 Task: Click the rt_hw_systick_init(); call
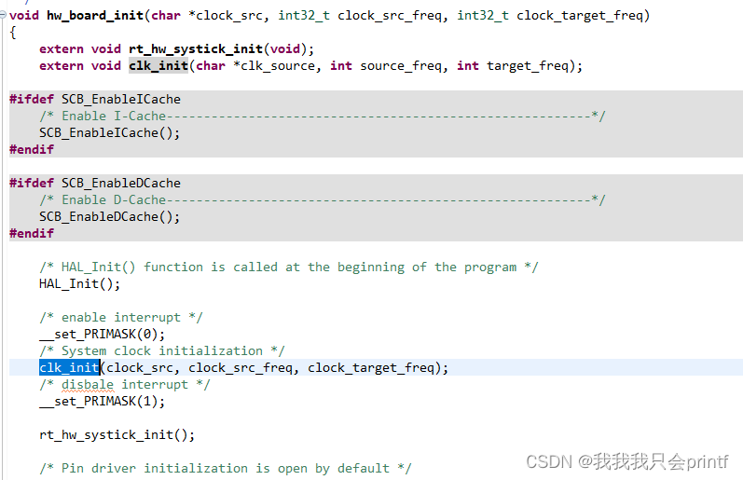click(117, 435)
